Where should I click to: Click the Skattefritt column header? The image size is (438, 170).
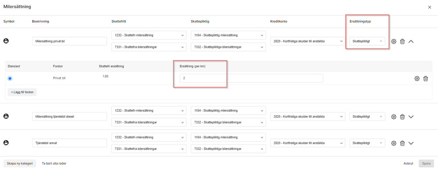pos(118,22)
